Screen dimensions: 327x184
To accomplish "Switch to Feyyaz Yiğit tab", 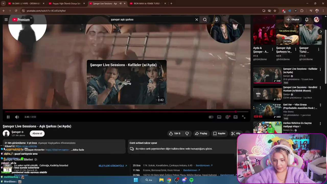I will (x=66, y=4).
